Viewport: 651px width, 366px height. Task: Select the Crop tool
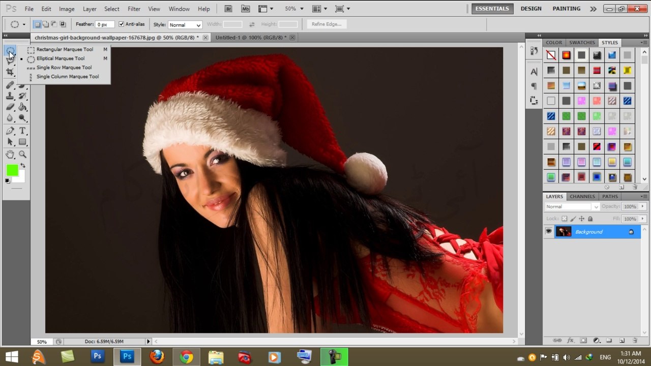[10, 72]
